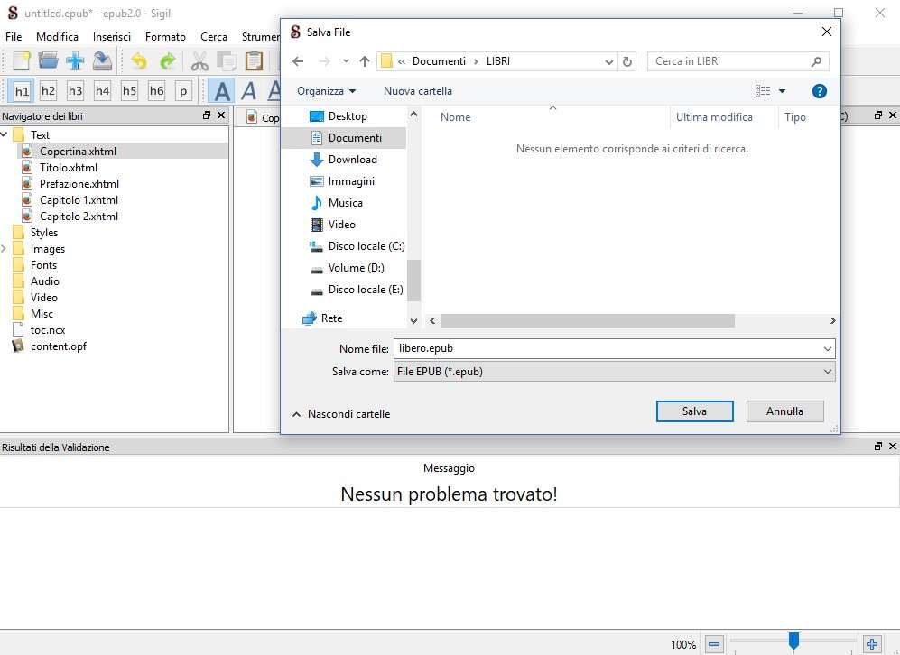
Task: Toggle the h3 heading style
Action: [x=75, y=91]
